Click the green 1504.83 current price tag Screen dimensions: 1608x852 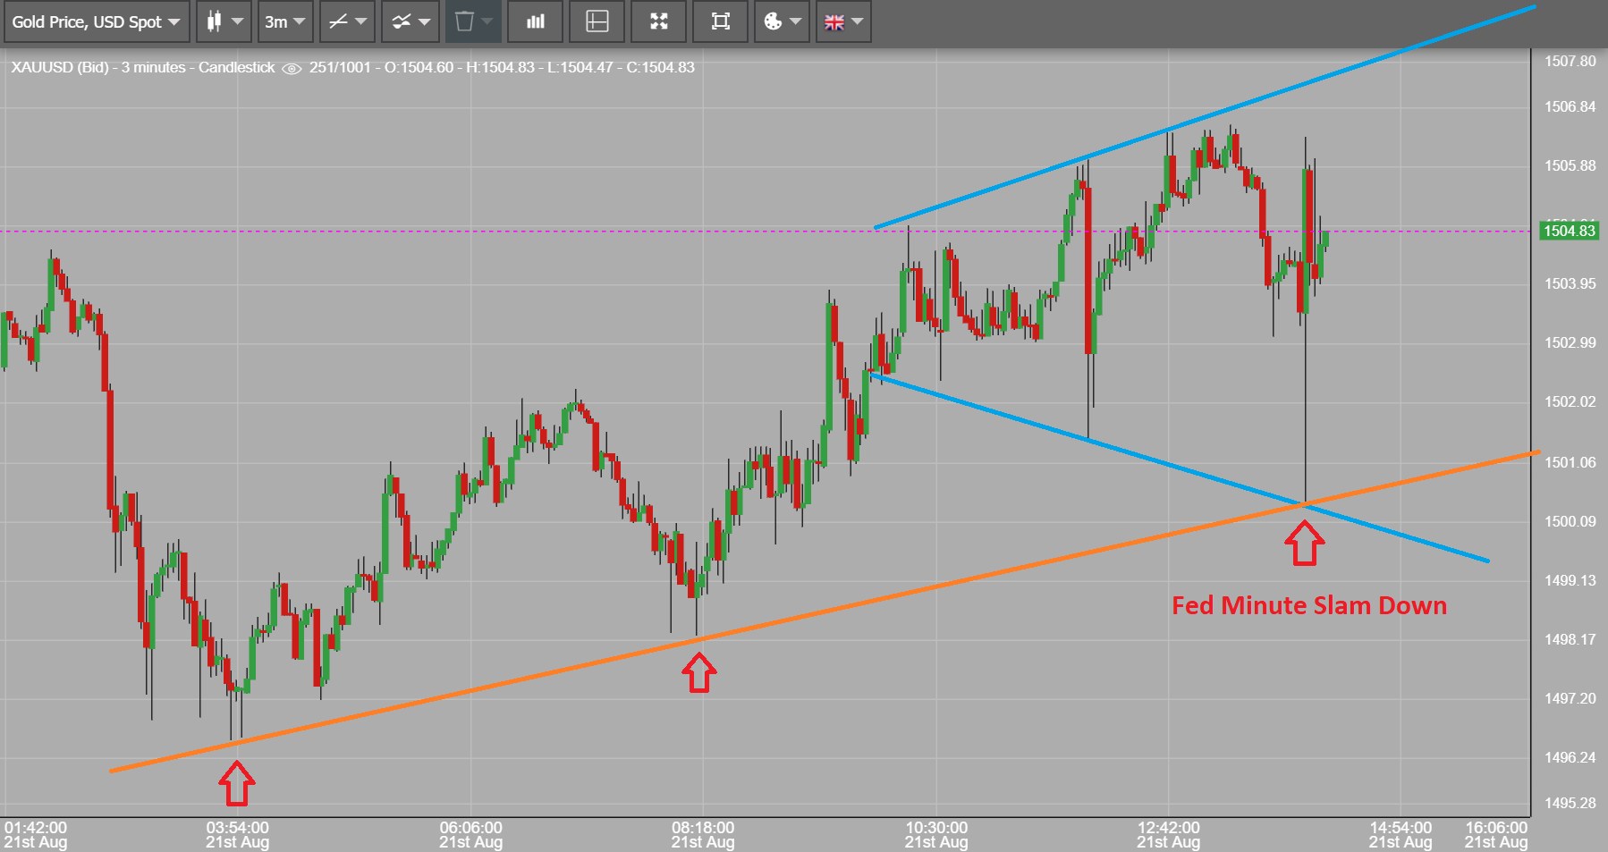point(1570,231)
